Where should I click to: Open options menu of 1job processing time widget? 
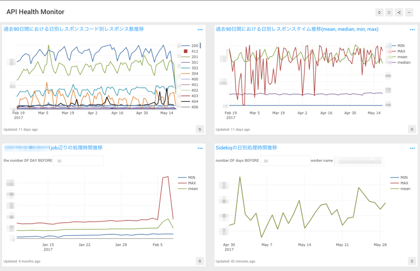click(200, 148)
